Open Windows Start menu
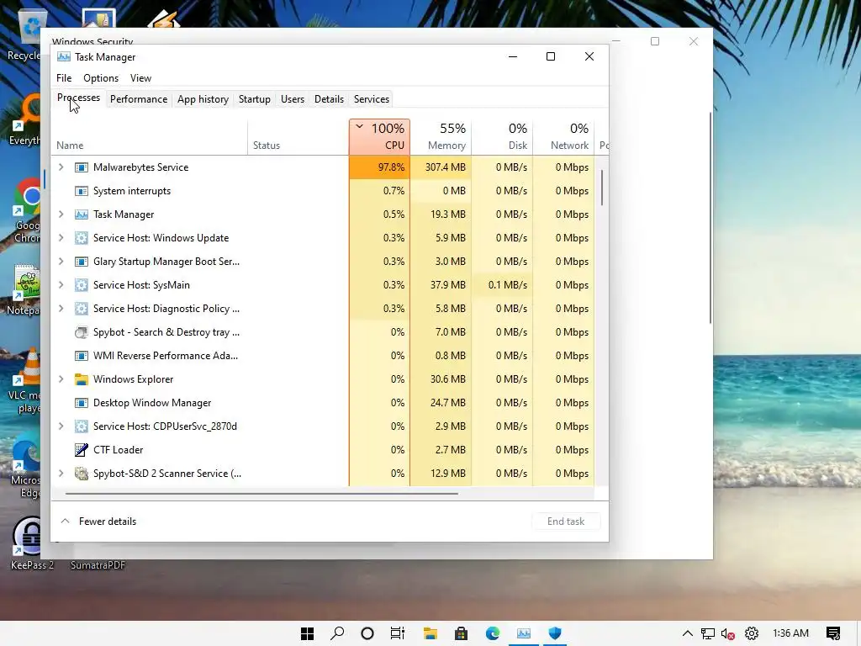The image size is (861, 646). [x=308, y=633]
